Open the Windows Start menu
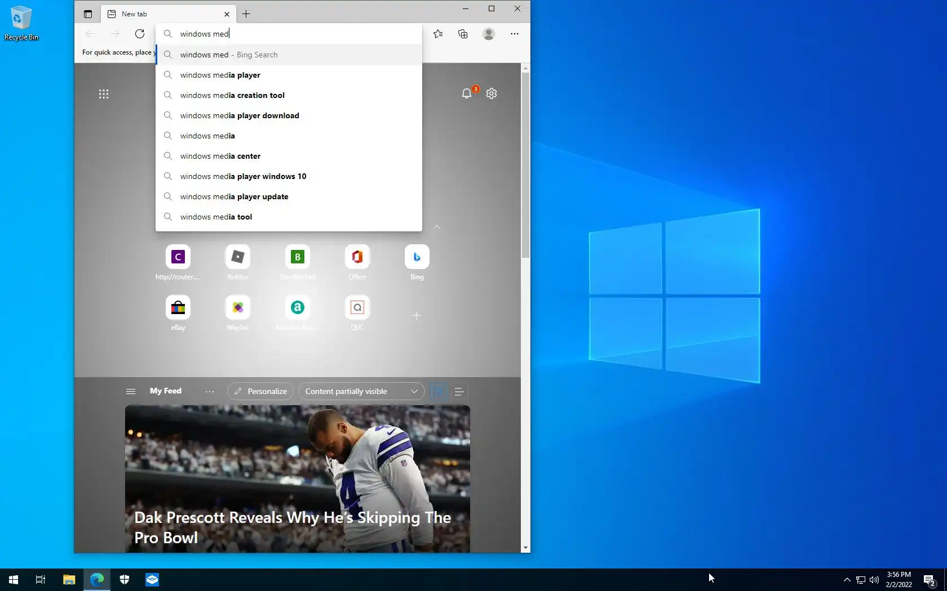 coord(14,580)
